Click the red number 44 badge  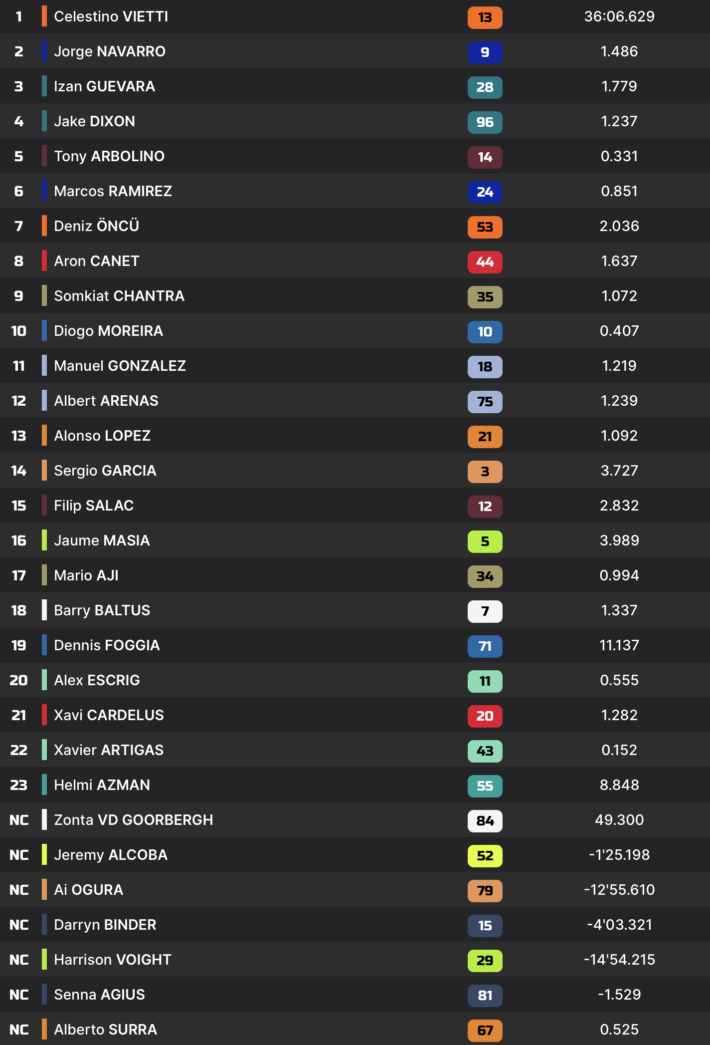[485, 262]
